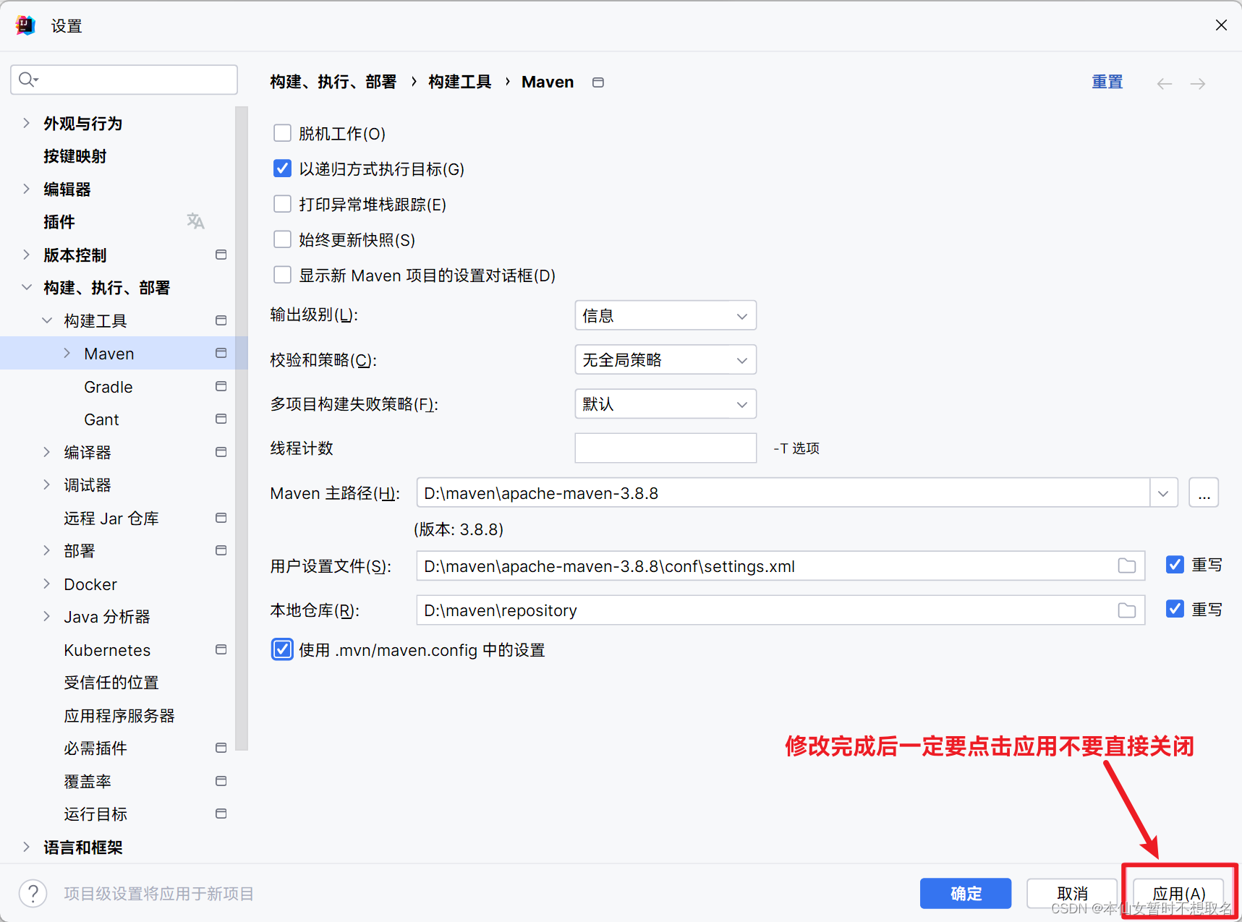Image resolution: width=1242 pixels, height=922 pixels.
Task: Uncheck 使用 .mvn/maven.config 中的设置
Action: pyautogui.click(x=282, y=649)
